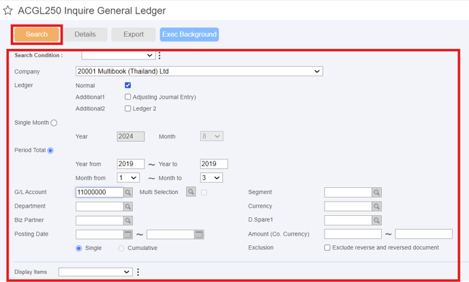Image resolution: width=469 pixels, height=282 pixels.
Task: Click the Exec Background button
Action: click(190, 34)
